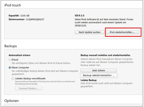The height and width of the screenshot is (107, 144).
Task: Click the "Backups" section heading
Action: [x=11, y=46]
